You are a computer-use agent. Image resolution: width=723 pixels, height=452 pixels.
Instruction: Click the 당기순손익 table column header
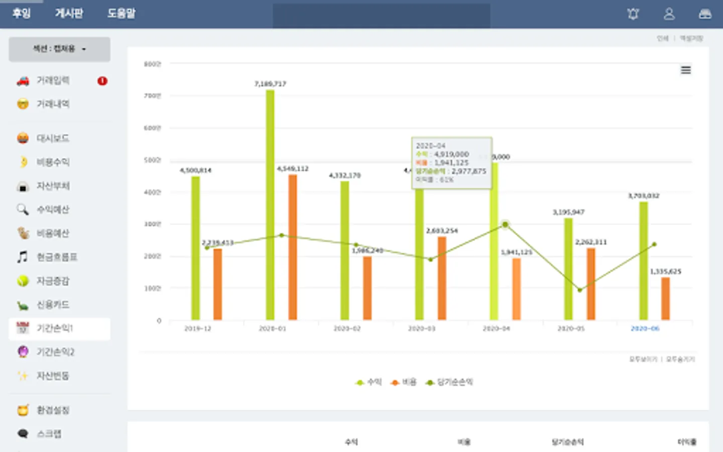click(x=567, y=442)
